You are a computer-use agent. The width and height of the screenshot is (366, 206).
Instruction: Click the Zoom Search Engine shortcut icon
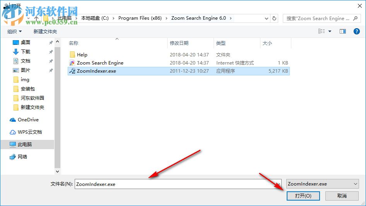point(72,63)
